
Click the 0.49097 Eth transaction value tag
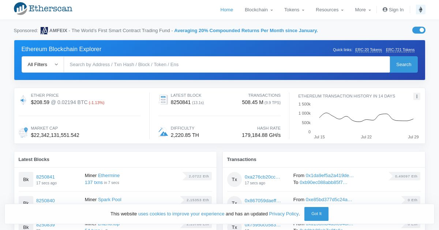pyautogui.click(x=405, y=176)
